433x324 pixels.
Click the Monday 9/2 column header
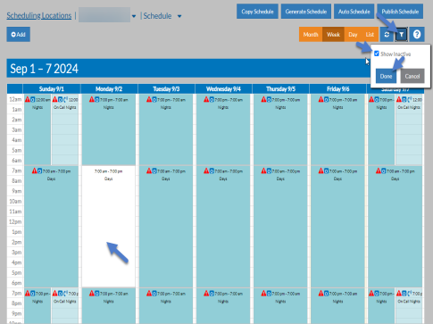pos(109,89)
